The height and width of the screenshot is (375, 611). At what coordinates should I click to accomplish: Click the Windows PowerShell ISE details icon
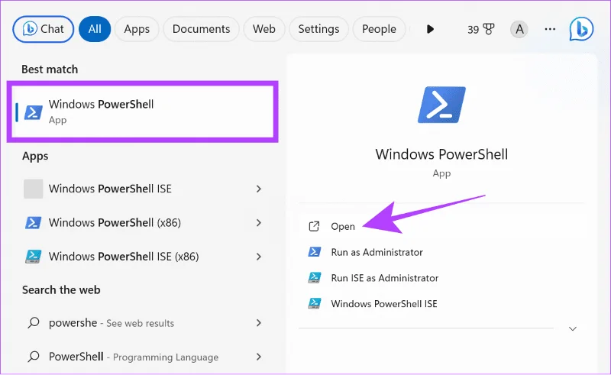[x=315, y=304]
